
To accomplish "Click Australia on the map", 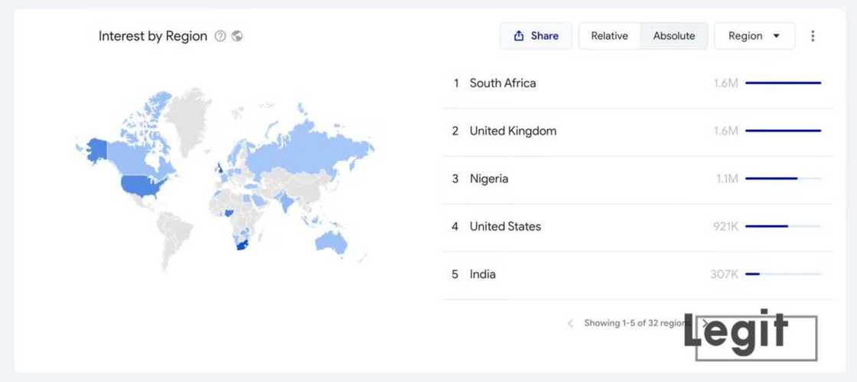I will (332, 242).
